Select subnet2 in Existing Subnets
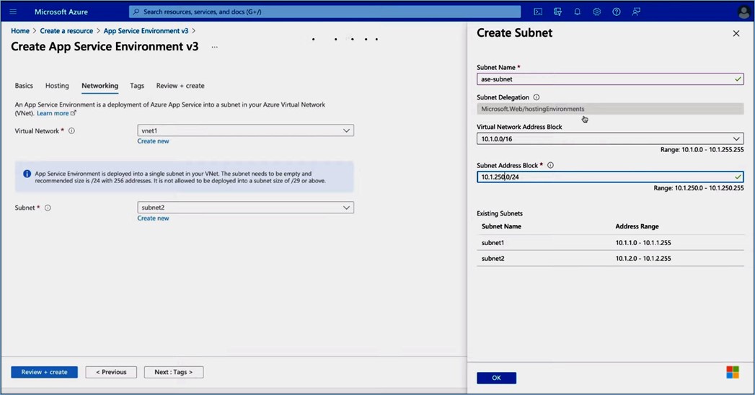The width and height of the screenshot is (755, 395). (493, 258)
